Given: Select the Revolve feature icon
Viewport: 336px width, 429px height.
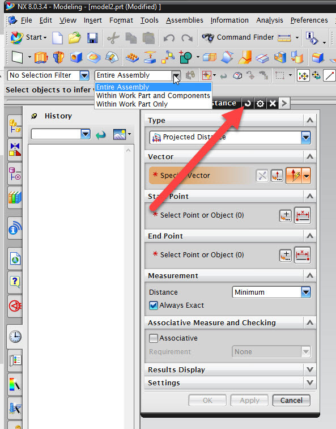Looking at the screenshot, I should (58, 57).
